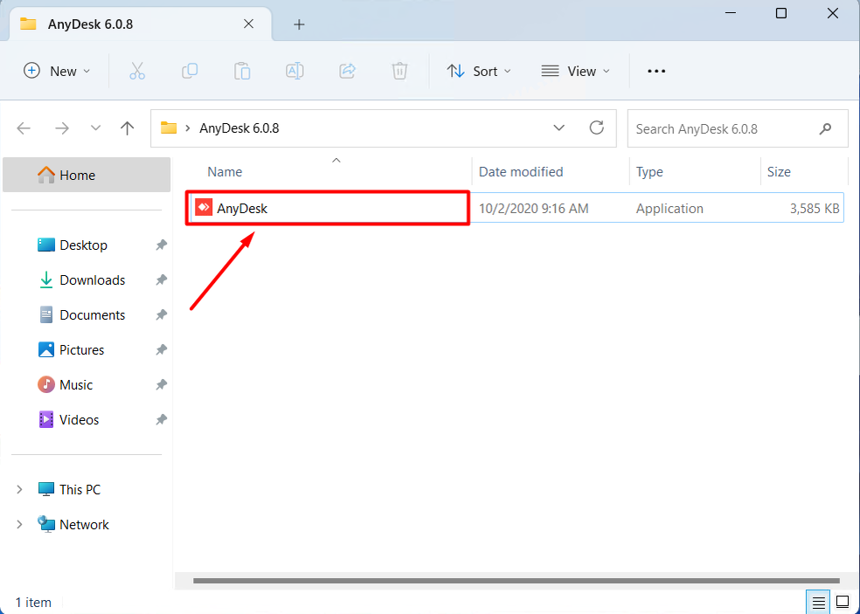Click the date 10/2/2020 9:16 AM
The height and width of the screenshot is (614, 860).
tap(534, 209)
